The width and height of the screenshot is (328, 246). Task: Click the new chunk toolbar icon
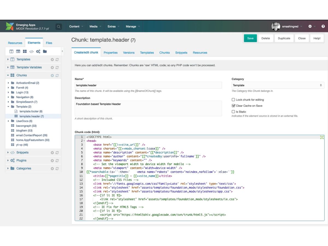pos(25,51)
